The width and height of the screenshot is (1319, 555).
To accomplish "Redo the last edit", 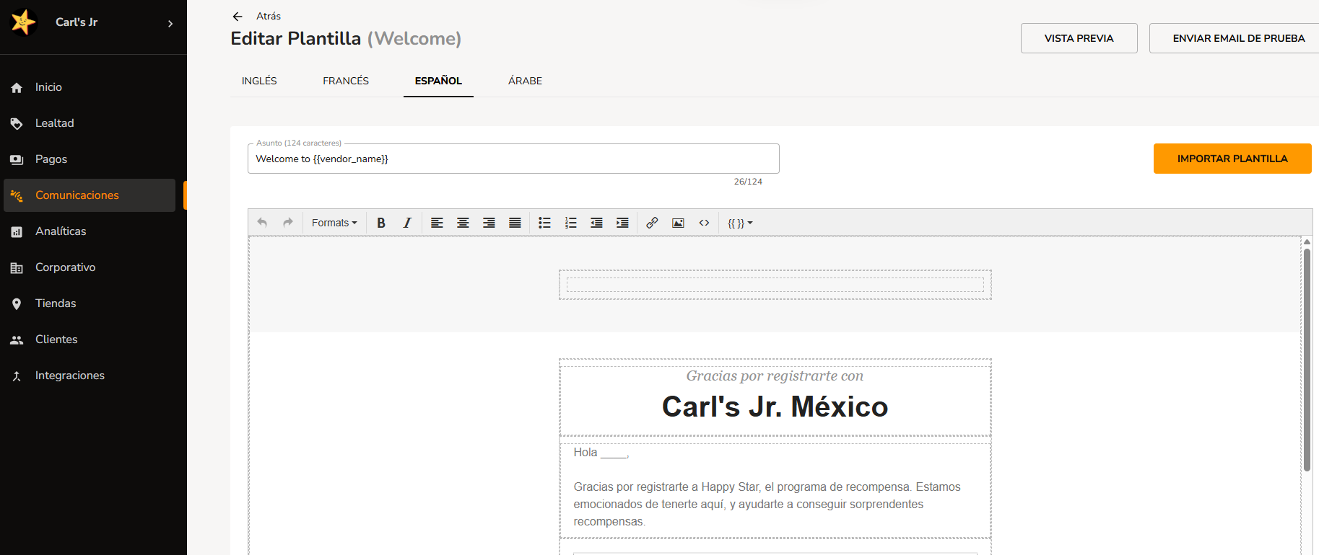I will pos(288,223).
